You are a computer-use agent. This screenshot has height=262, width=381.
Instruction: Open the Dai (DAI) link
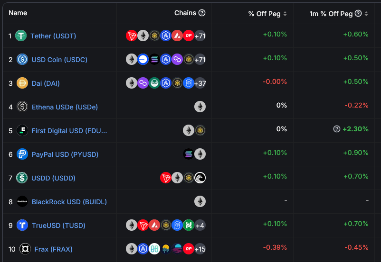click(46, 83)
